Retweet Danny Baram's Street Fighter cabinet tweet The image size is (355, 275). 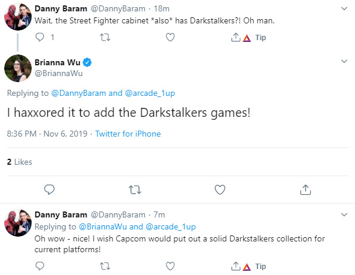(105, 37)
